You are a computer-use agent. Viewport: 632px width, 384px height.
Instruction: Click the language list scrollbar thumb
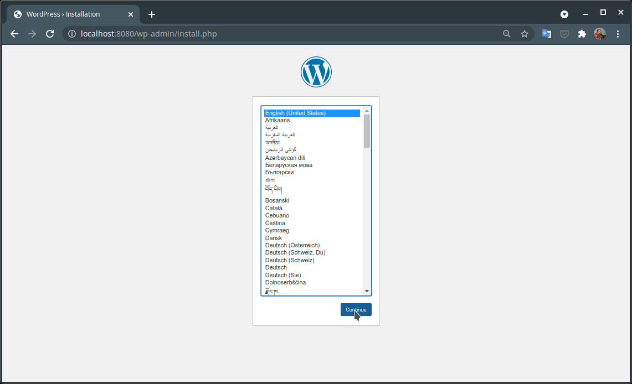pos(367,131)
